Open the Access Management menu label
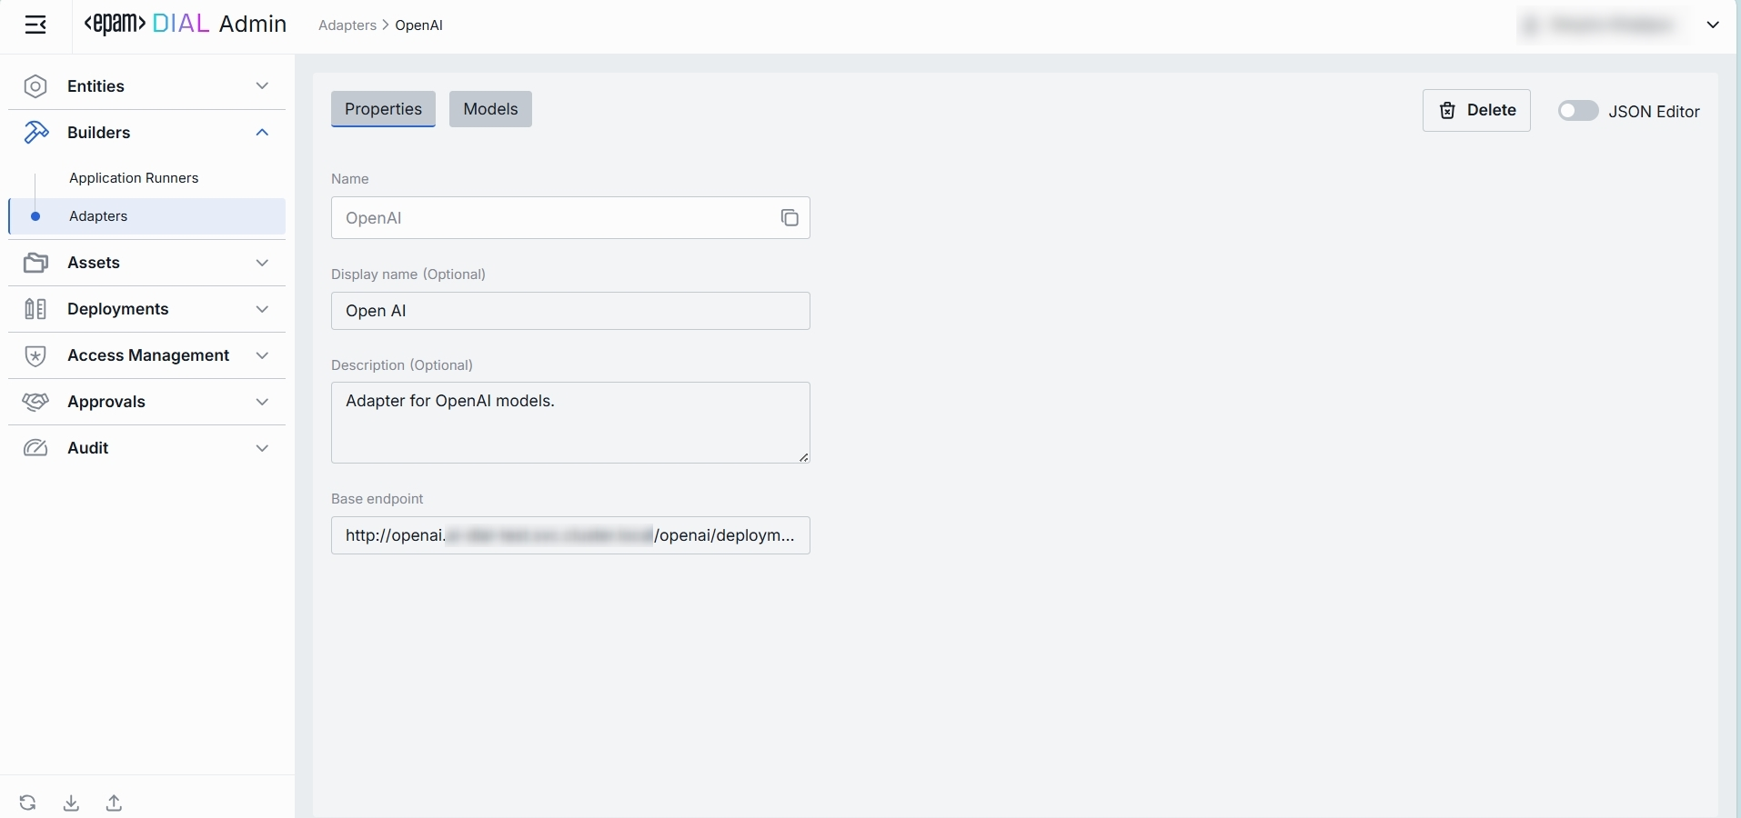 click(x=148, y=355)
